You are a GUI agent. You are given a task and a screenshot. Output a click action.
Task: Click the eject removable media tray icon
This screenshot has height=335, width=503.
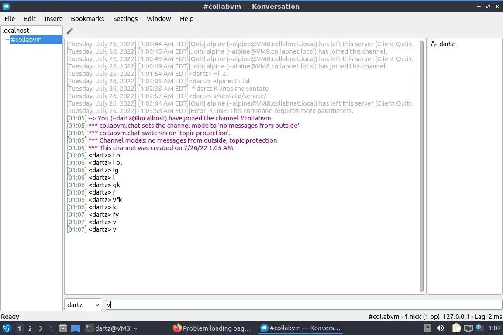[x=427, y=328]
